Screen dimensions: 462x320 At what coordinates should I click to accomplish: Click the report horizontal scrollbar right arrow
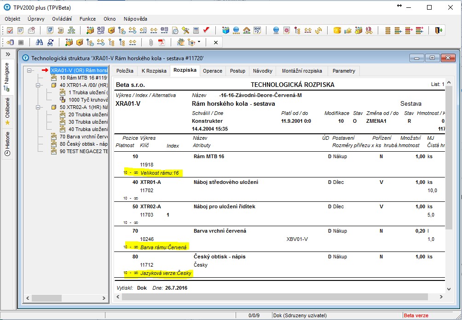pyautogui.click(x=441, y=297)
